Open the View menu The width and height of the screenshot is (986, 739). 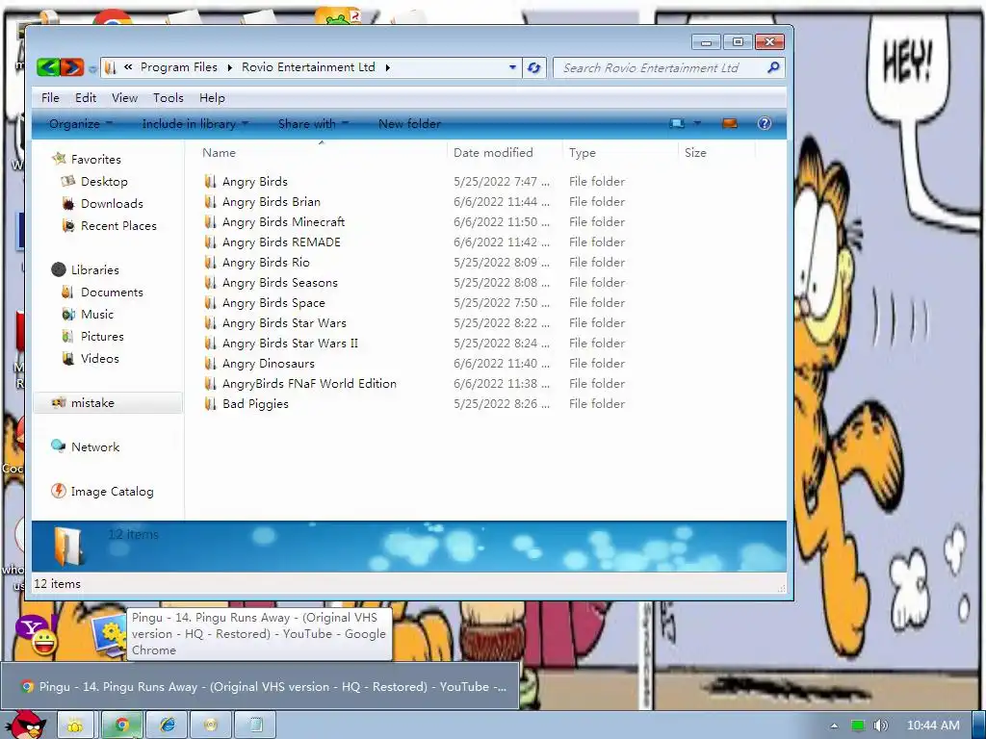coord(124,98)
